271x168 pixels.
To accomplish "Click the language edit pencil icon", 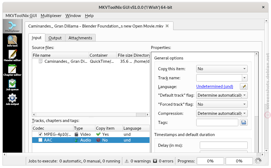I will click(244, 86).
